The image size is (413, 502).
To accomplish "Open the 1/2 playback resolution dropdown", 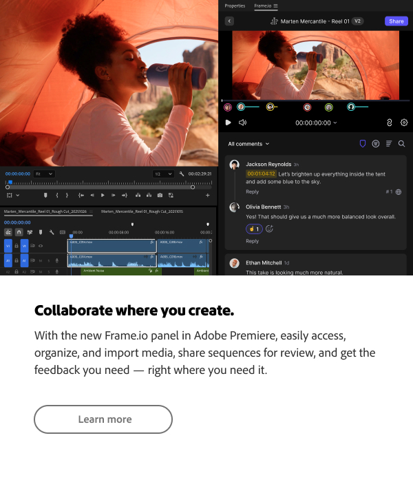I will point(163,174).
